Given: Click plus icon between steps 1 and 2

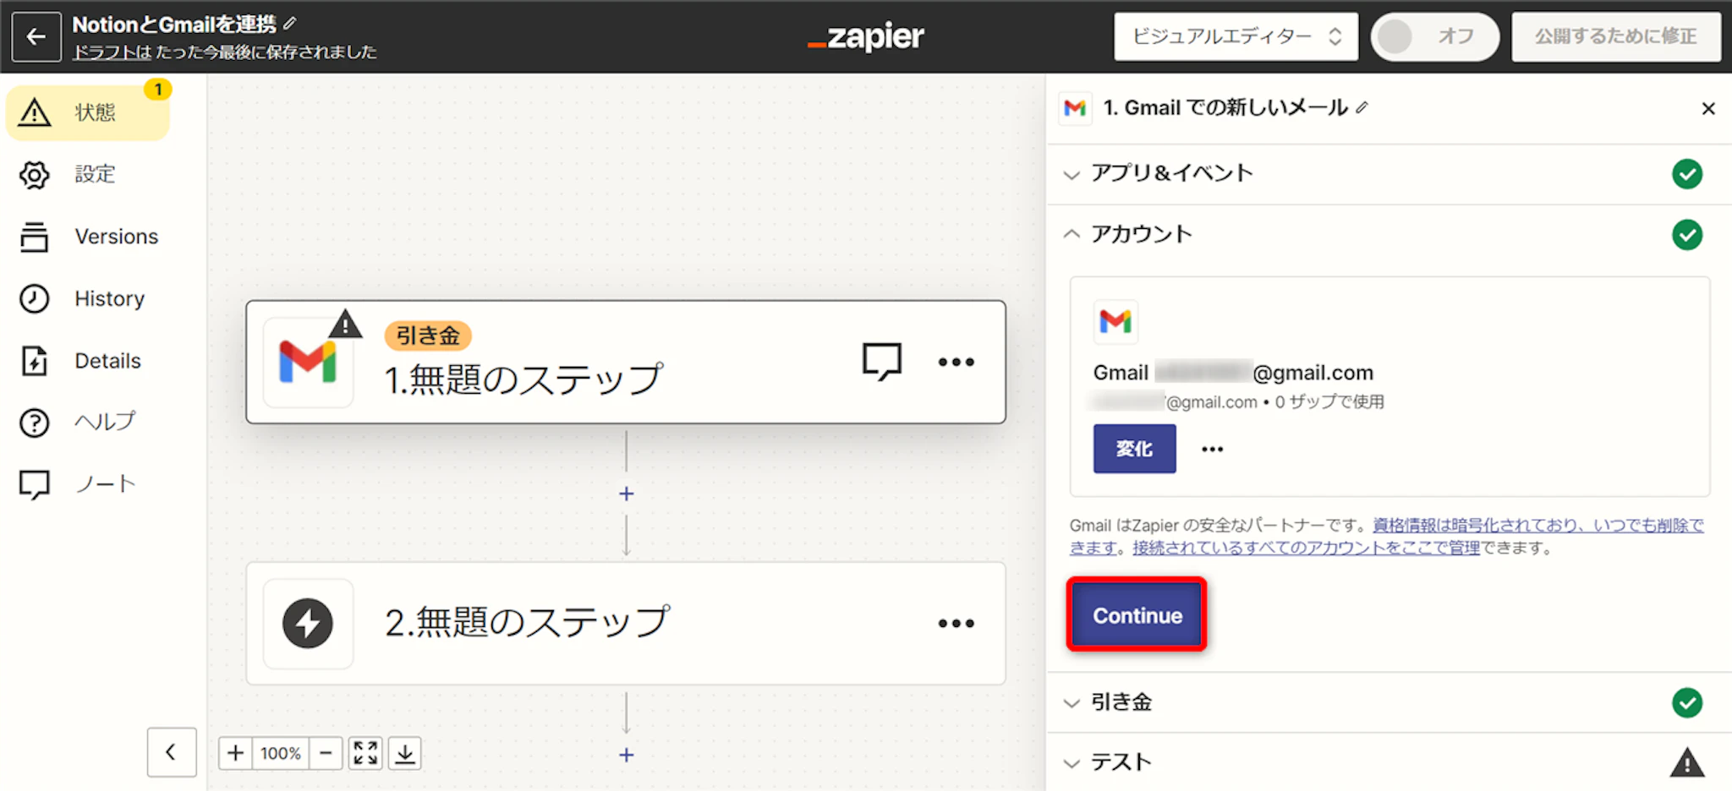Looking at the screenshot, I should [626, 494].
